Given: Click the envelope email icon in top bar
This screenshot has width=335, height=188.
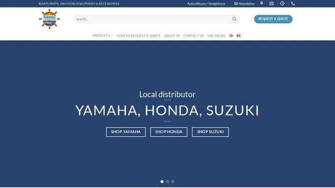Looking at the screenshot, I should (x=271, y=3).
